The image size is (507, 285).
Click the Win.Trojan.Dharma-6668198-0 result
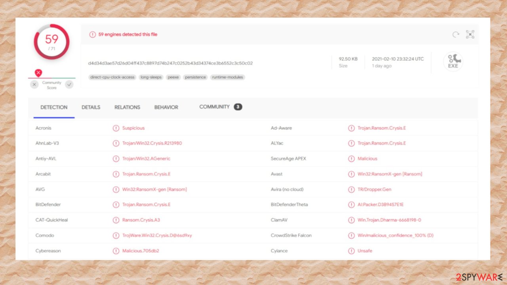(x=389, y=220)
